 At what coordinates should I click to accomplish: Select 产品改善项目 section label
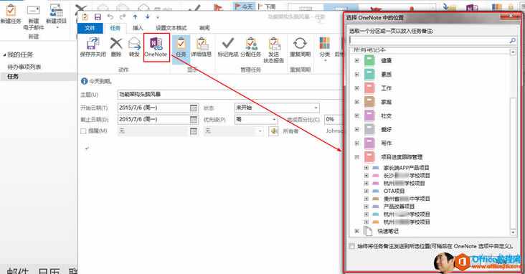pyautogui.click(x=399, y=207)
